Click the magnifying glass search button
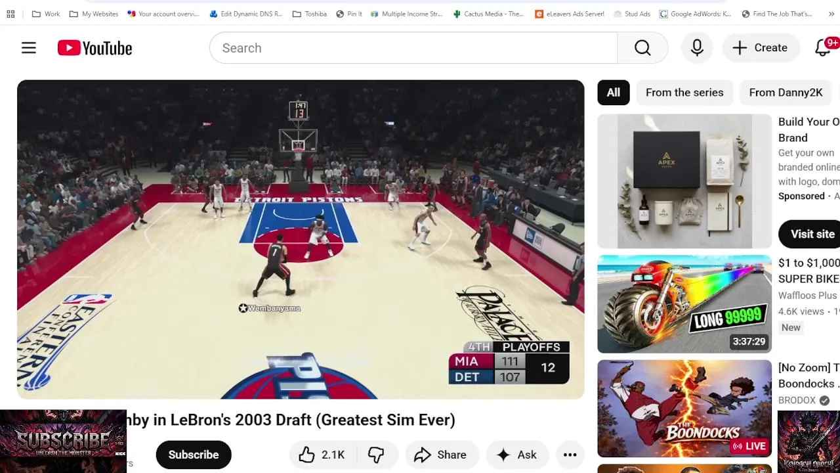The image size is (840, 473). tap(642, 48)
